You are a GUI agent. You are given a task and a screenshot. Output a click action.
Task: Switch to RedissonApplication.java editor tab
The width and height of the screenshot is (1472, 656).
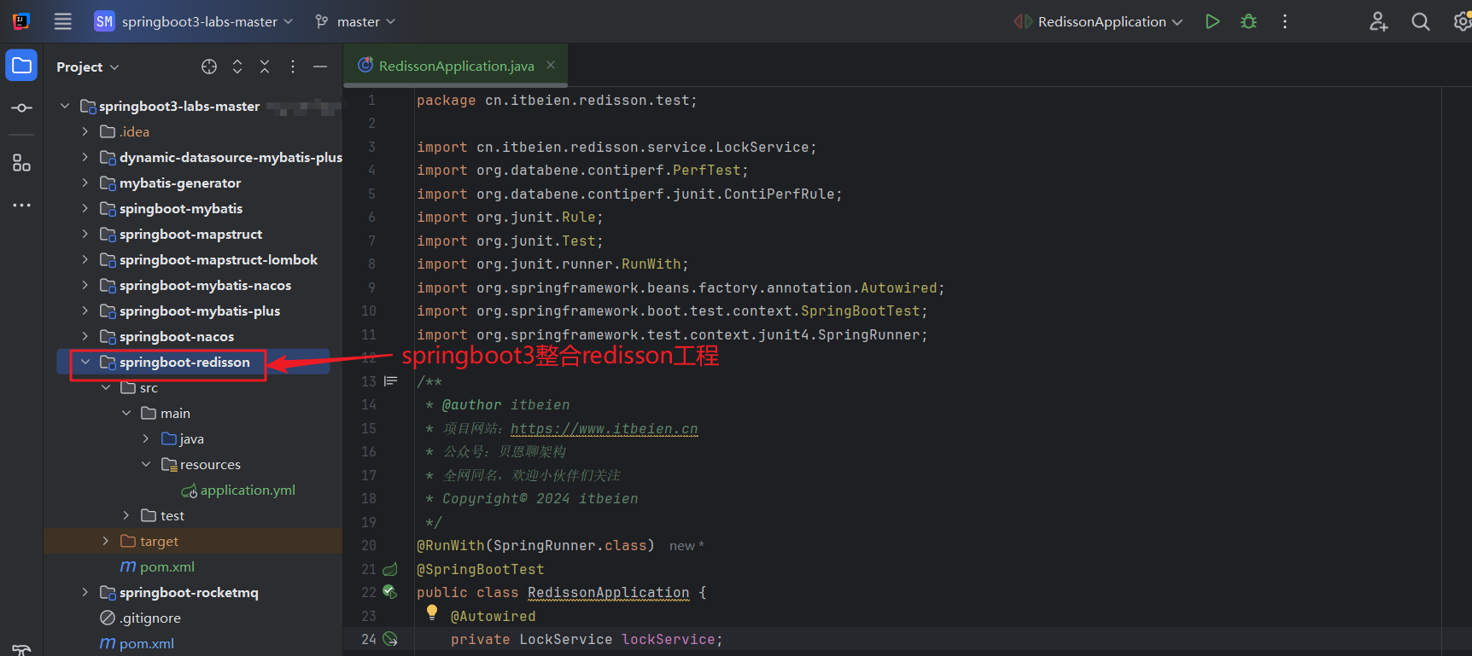pyautogui.click(x=456, y=66)
